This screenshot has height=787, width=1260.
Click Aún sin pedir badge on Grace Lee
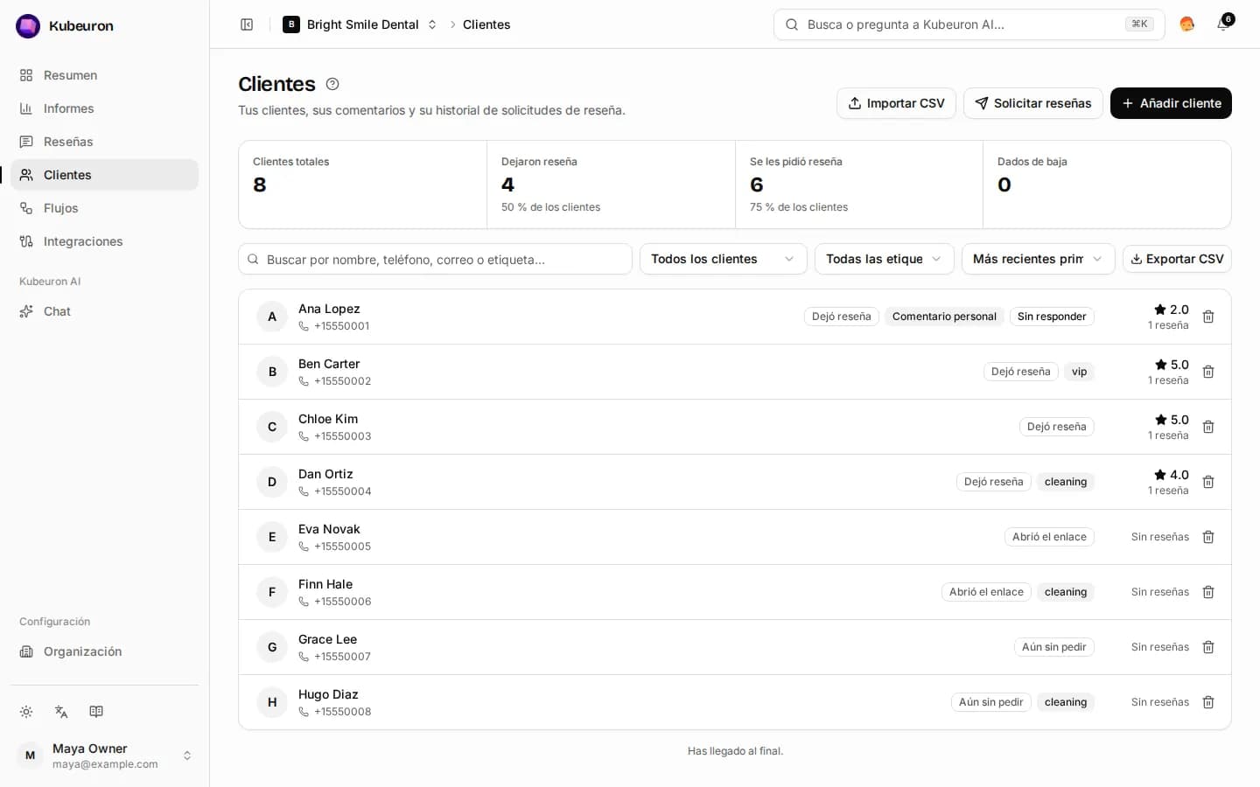[x=1053, y=647]
